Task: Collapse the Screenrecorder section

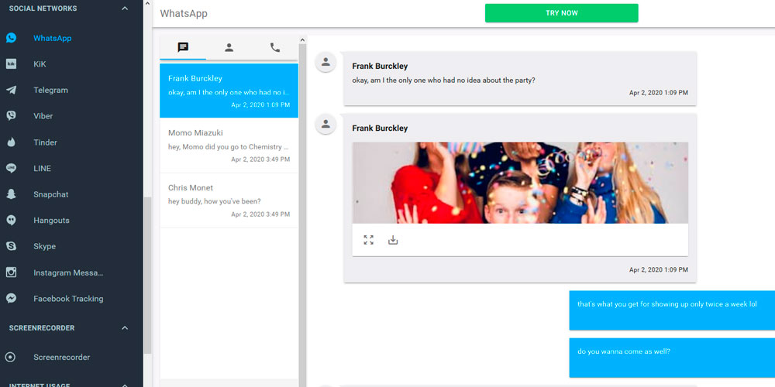Action: pos(125,328)
